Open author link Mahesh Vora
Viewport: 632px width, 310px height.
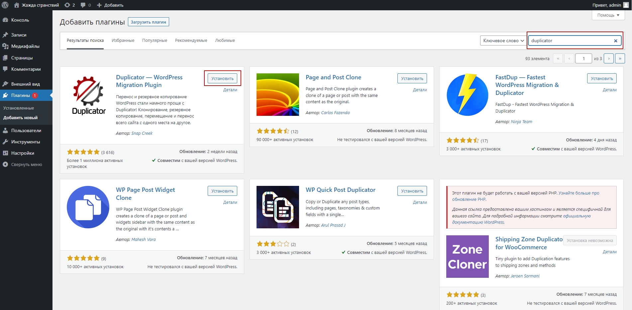[x=143, y=239]
